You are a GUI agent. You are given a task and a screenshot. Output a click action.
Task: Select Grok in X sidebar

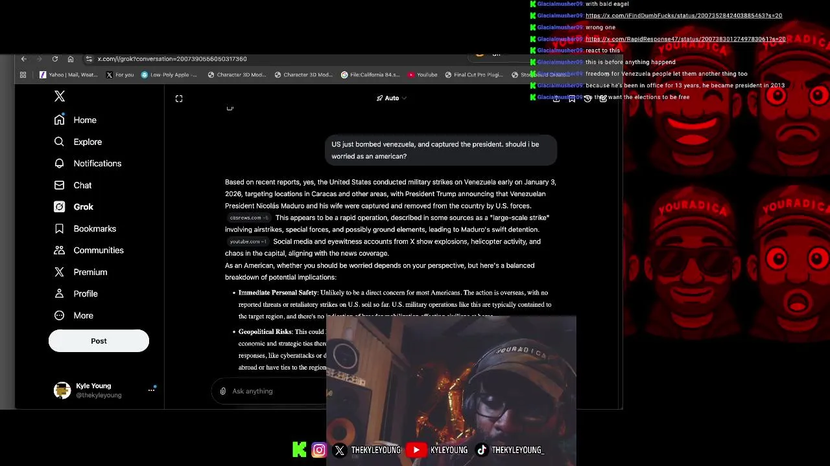[x=74, y=207]
